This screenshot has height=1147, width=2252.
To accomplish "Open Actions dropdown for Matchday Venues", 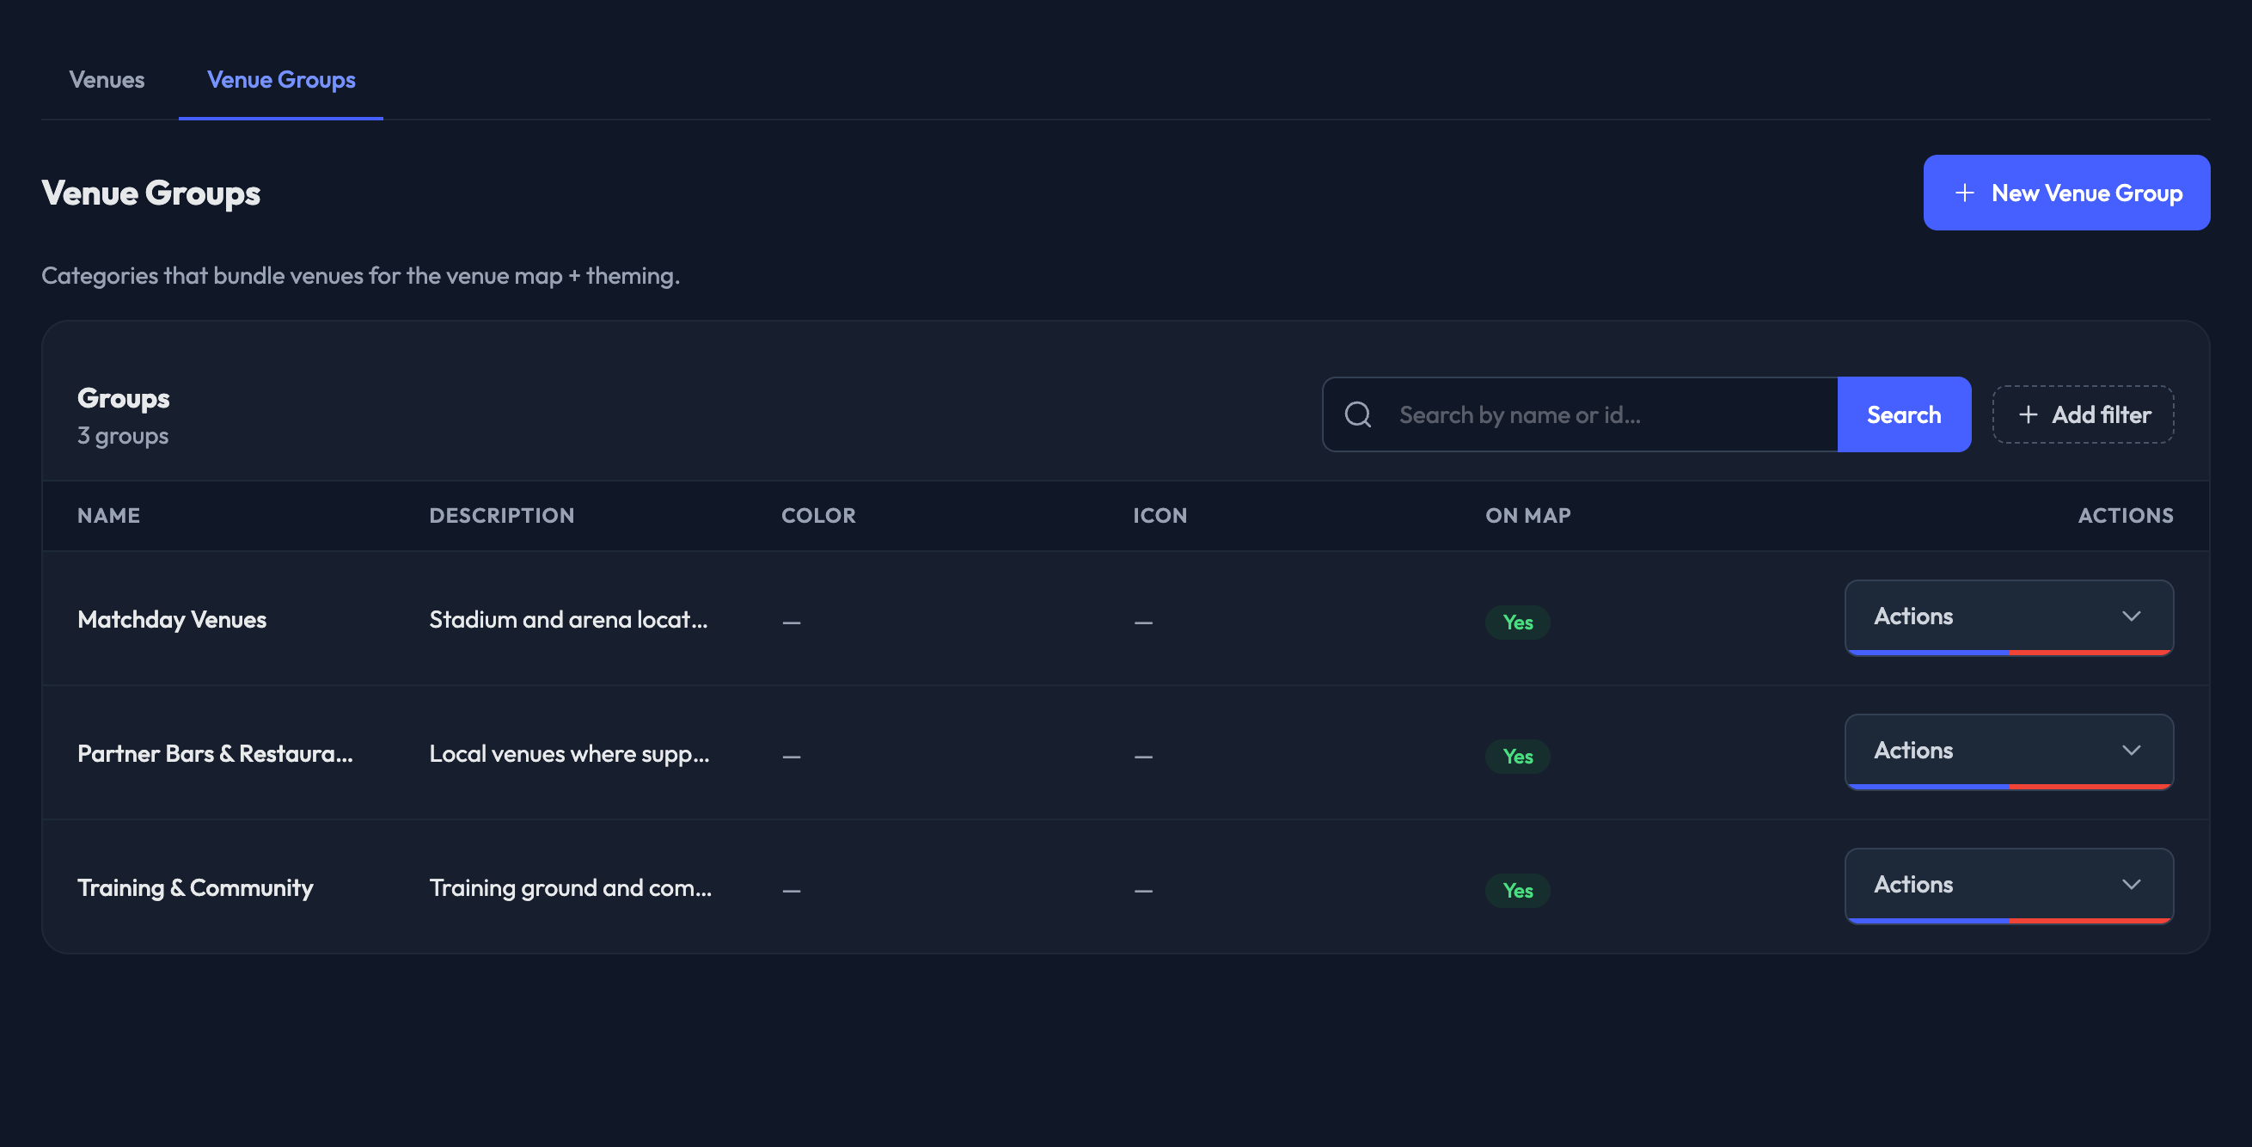I will pos(2009,617).
